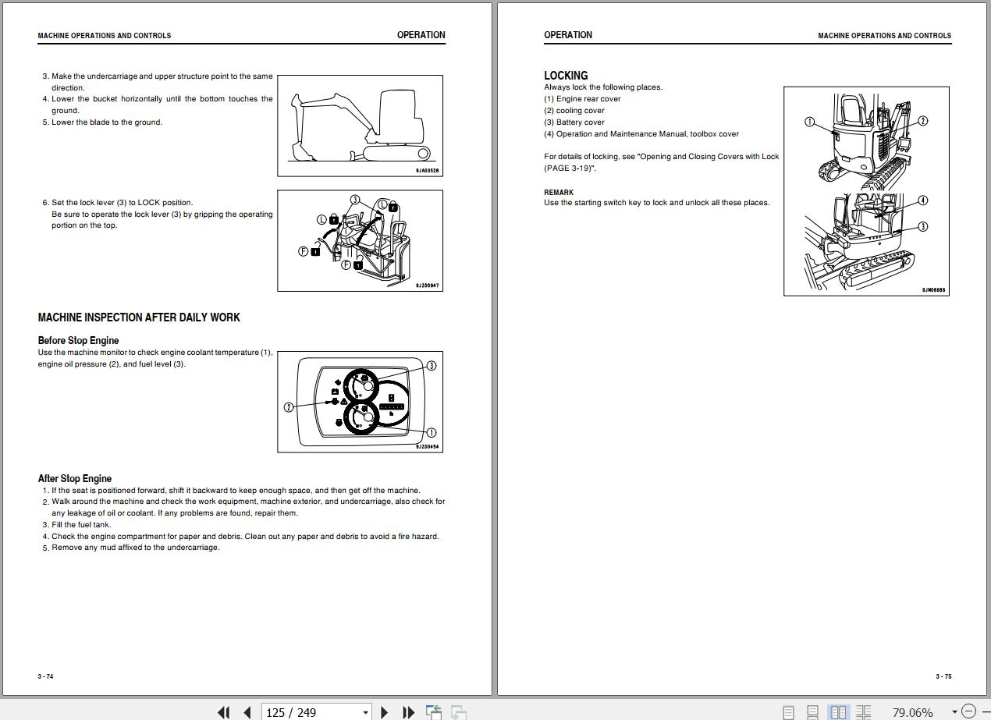
Task: Select two-page facing layout
Action: (x=838, y=712)
